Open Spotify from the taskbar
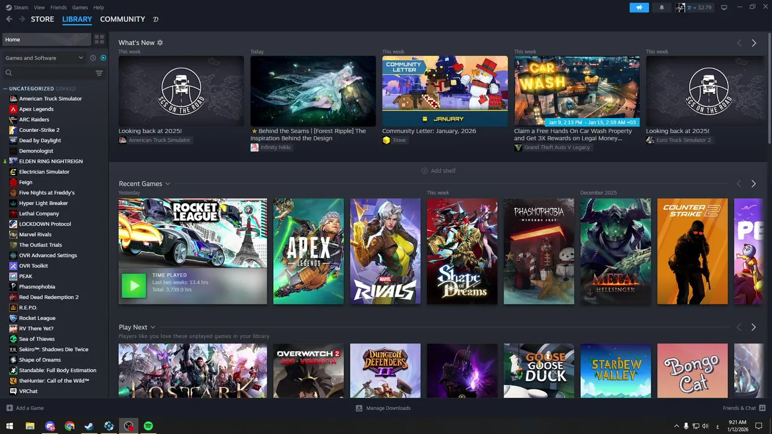This screenshot has width=772, height=434. point(148,426)
